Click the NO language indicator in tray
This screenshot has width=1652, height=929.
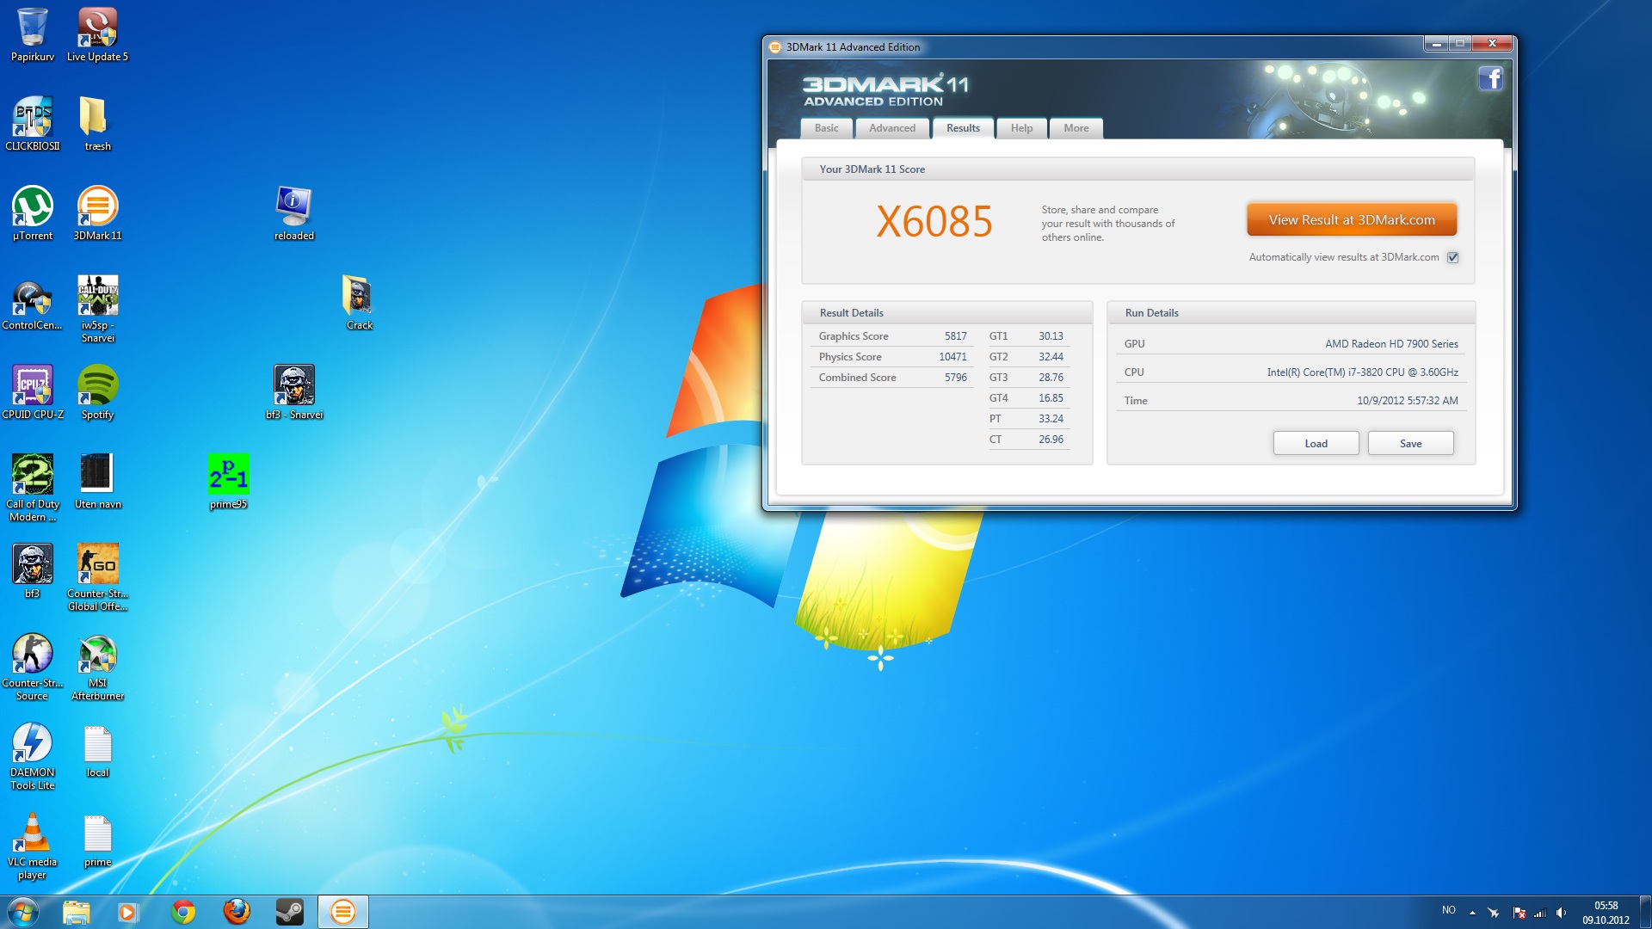click(x=1448, y=910)
